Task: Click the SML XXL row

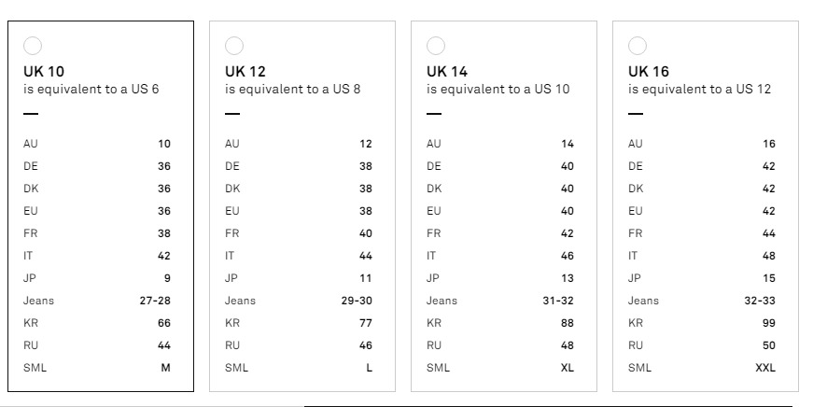Action: tap(702, 368)
